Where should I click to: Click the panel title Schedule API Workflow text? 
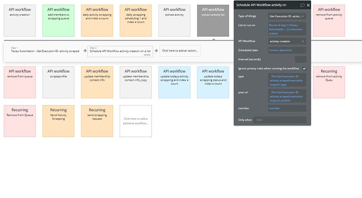(261, 5)
